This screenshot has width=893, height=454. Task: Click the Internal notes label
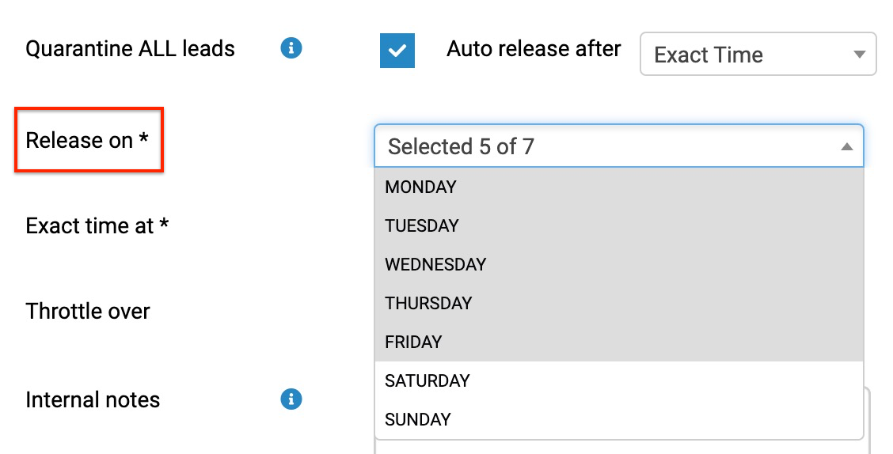point(93,399)
